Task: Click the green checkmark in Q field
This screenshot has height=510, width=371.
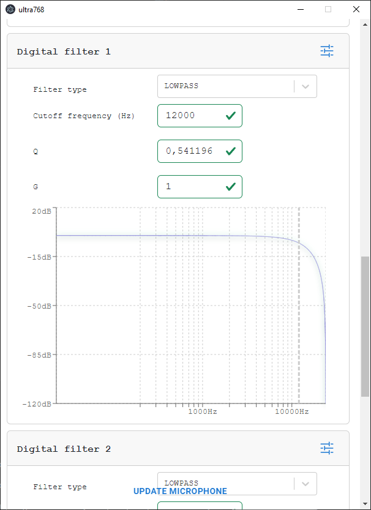Action: pos(231,151)
